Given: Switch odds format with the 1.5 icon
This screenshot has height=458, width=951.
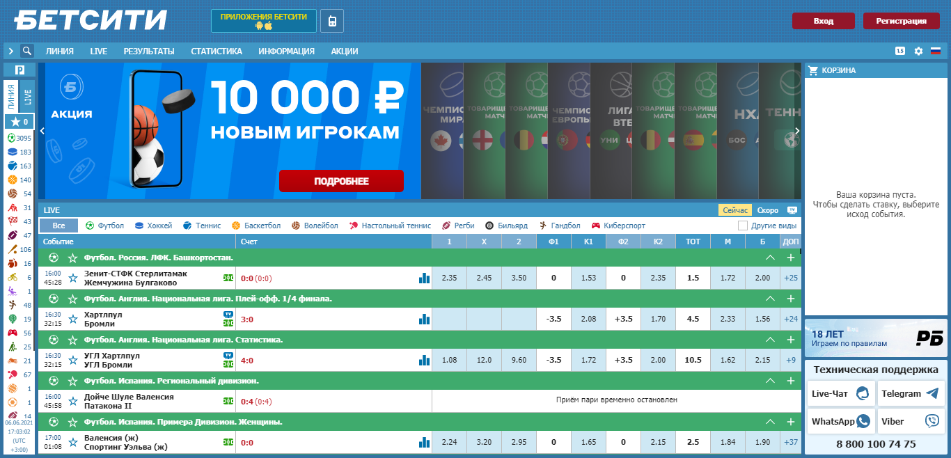Looking at the screenshot, I should pos(900,51).
